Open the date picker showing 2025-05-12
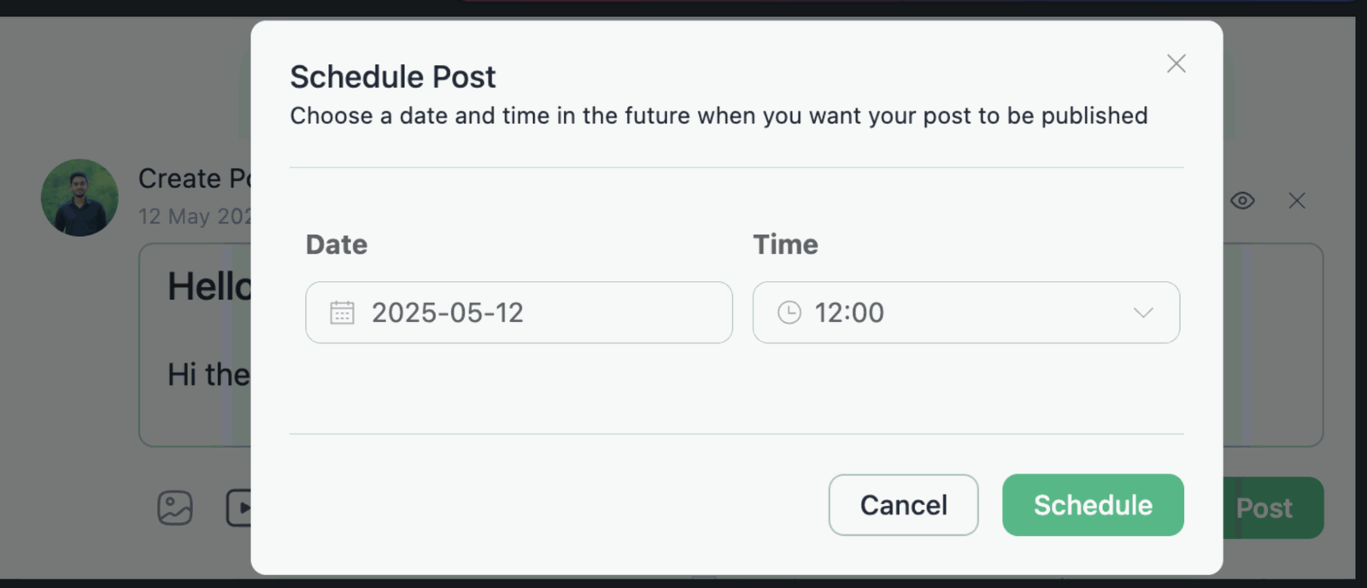1367x588 pixels. tap(518, 313)
